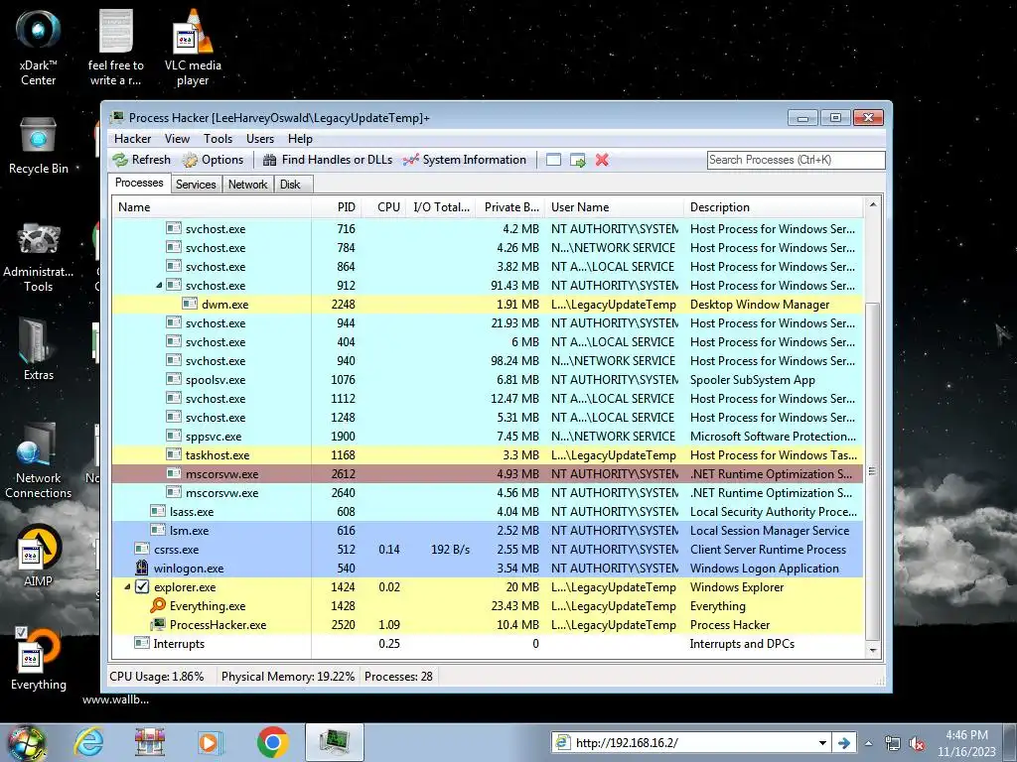
Task: Open the xDark Center desktop icon
Action: pos(39,49)
